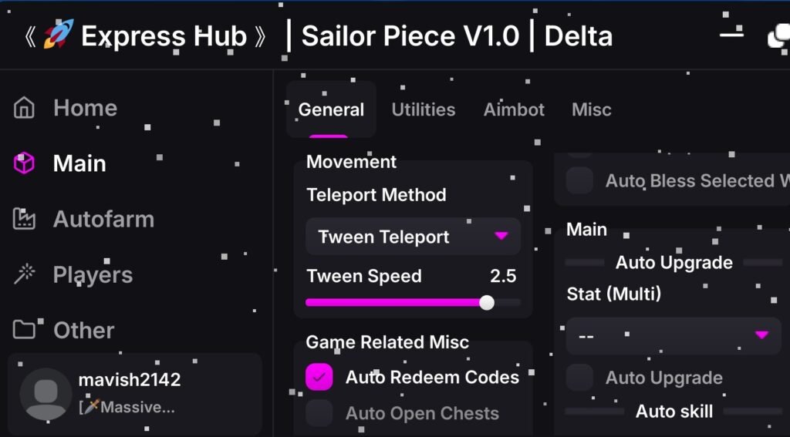790x437 pixels.
Task: Click the mavish2142 avatar picture
Action: [x=46, y=394]
